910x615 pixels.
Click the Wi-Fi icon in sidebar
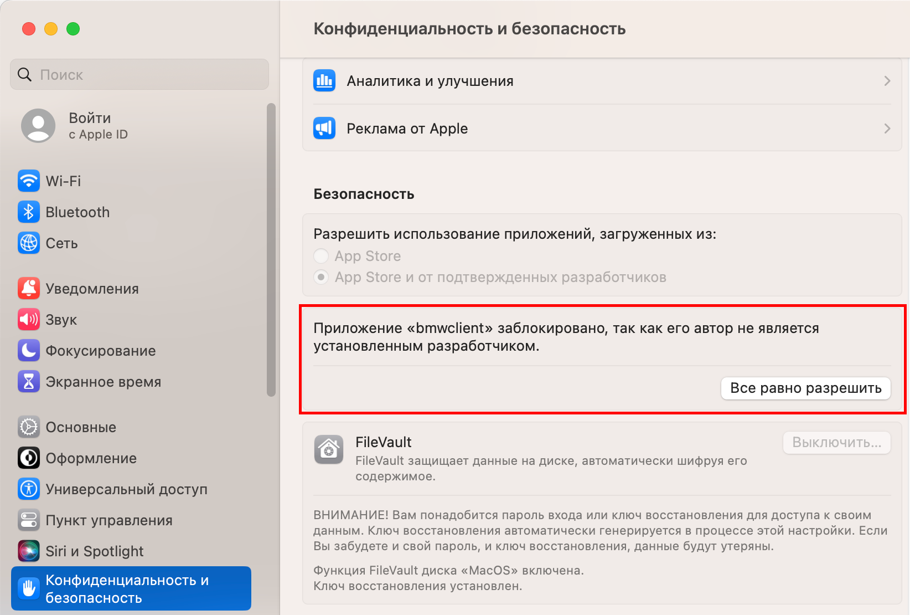29,181
